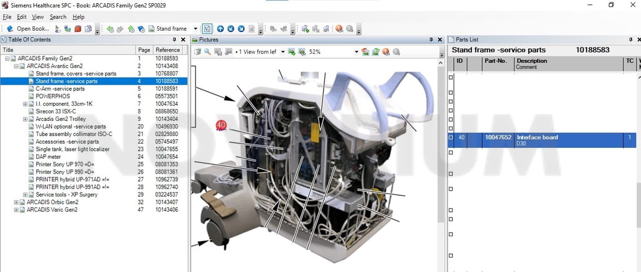Click the grey forward navigation arrow

120,29
